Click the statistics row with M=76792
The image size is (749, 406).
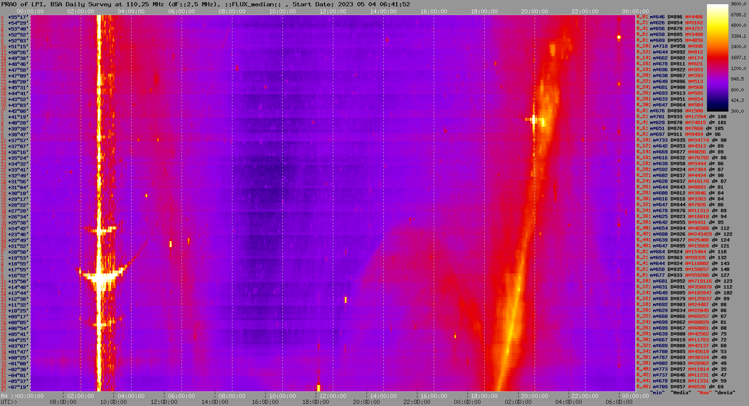pyautogui.click(x=681, y=158)
